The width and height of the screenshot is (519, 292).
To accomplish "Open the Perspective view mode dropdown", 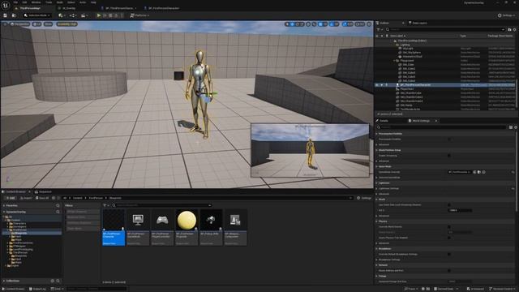I will (x=20, y=24).
